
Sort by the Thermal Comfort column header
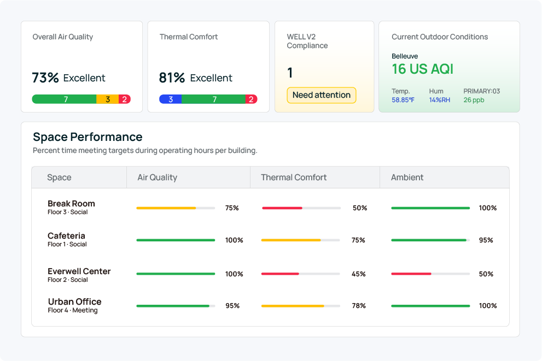click(x=293, y=177)
